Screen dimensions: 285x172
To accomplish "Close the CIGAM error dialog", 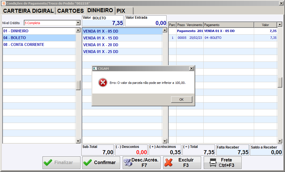I will tap(192, 68).
